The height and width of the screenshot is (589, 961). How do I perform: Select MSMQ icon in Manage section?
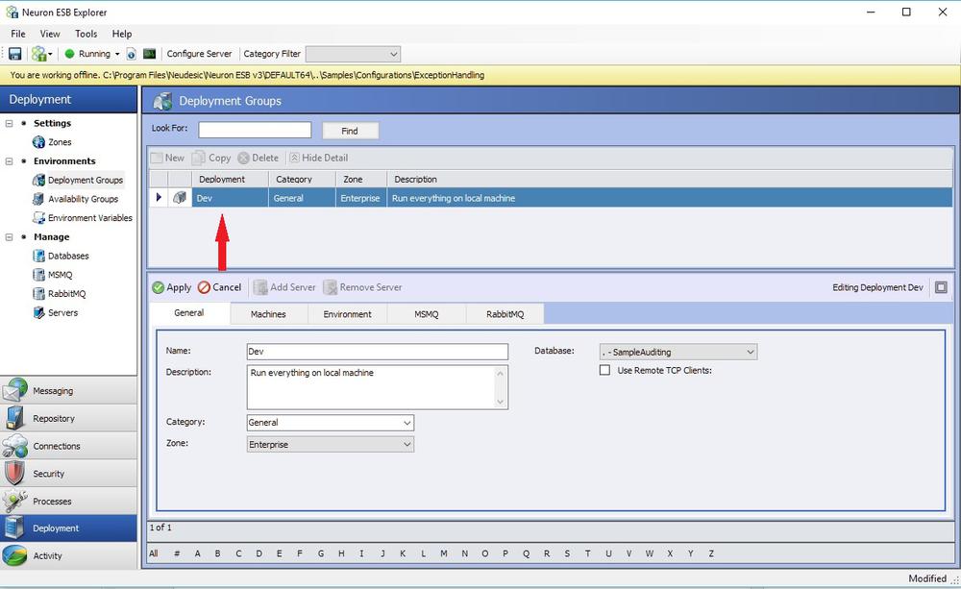[x=38, y=275]
